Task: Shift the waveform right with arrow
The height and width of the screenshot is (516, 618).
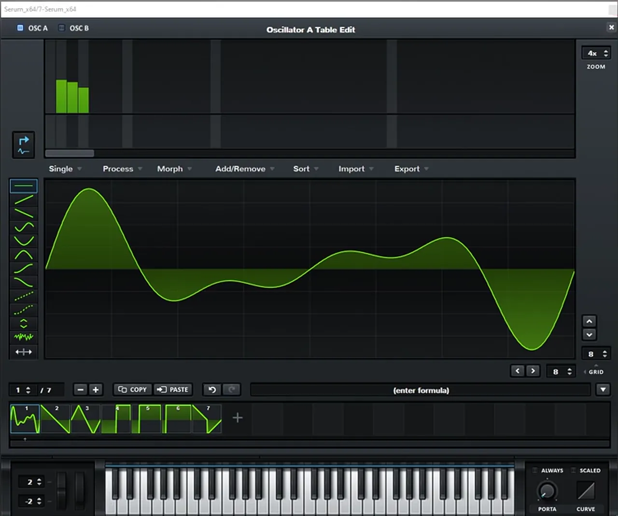Action: tap(533, 371)
